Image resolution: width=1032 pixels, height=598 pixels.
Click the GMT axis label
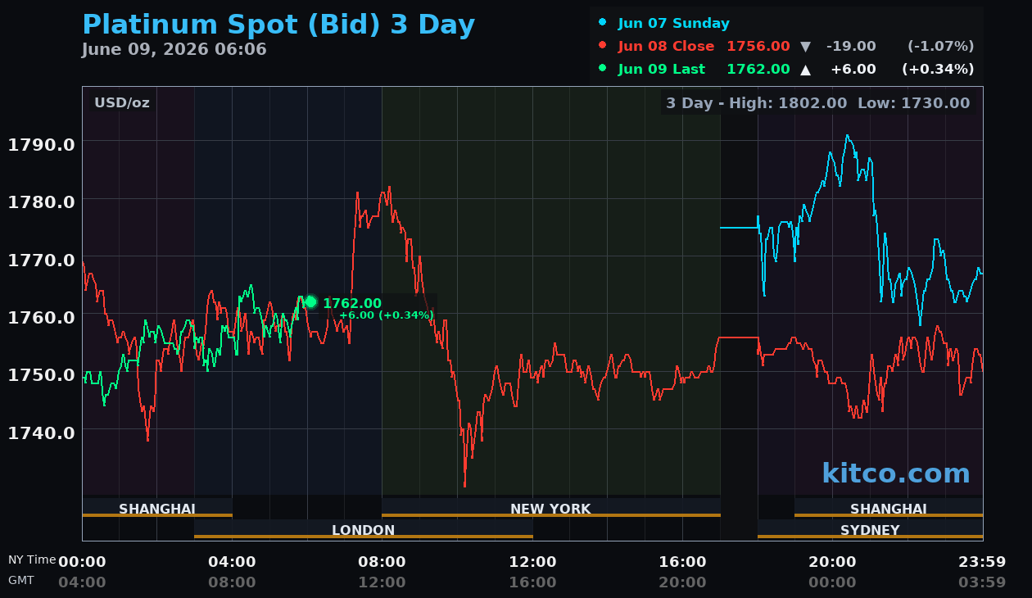click(x=21, y=580)
